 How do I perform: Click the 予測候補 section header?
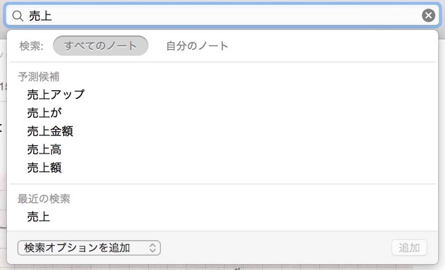click(39, 77)
